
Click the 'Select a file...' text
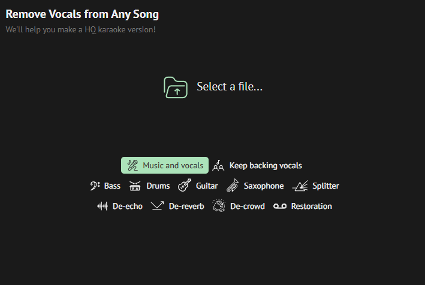pos(230,87)
